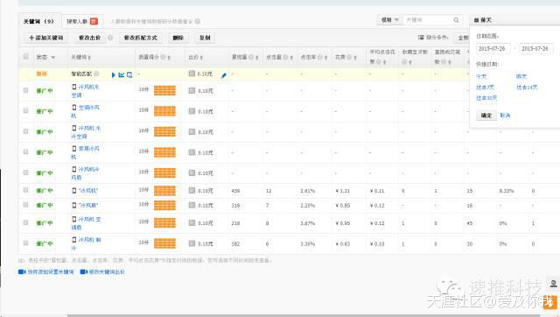Click the 复制 button in the toolbar
Screen dimensions: 560x317
point(205,38)
